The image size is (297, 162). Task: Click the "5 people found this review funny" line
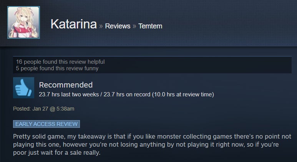(57, 68)
